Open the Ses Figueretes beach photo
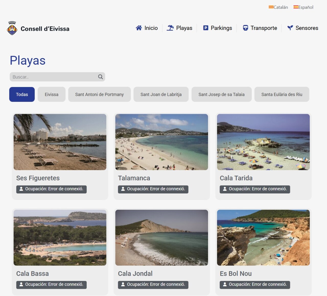This screenshot has width=327, height=296. point(60,142)
